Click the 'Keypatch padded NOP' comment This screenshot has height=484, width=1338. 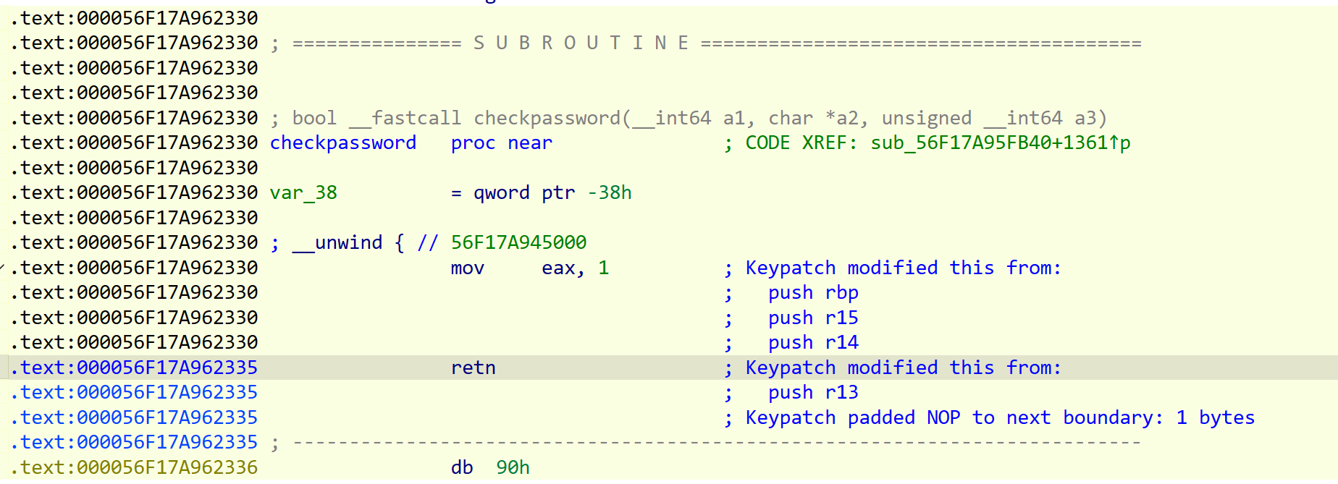click(x=1000, y=417)
